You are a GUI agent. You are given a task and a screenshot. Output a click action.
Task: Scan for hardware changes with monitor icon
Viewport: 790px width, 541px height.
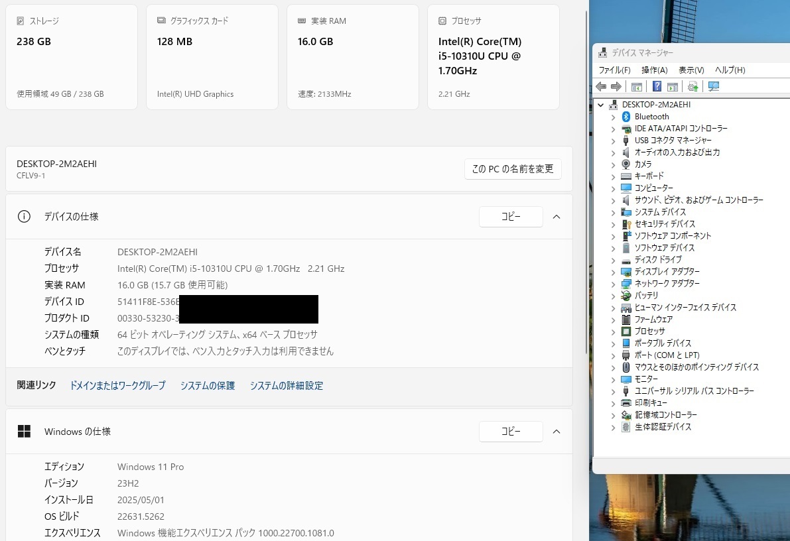(714, 87)
